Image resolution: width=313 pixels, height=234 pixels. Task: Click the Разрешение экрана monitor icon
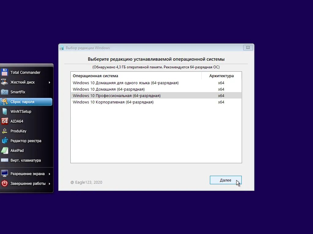(5, 174)
